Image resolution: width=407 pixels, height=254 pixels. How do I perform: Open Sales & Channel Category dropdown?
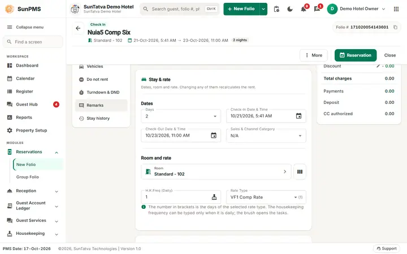pyautogui.click(x=266, y=135)
